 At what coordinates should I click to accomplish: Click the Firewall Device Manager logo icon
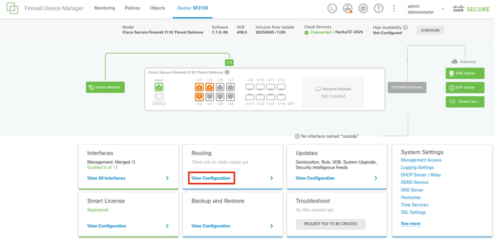(12, 8)
